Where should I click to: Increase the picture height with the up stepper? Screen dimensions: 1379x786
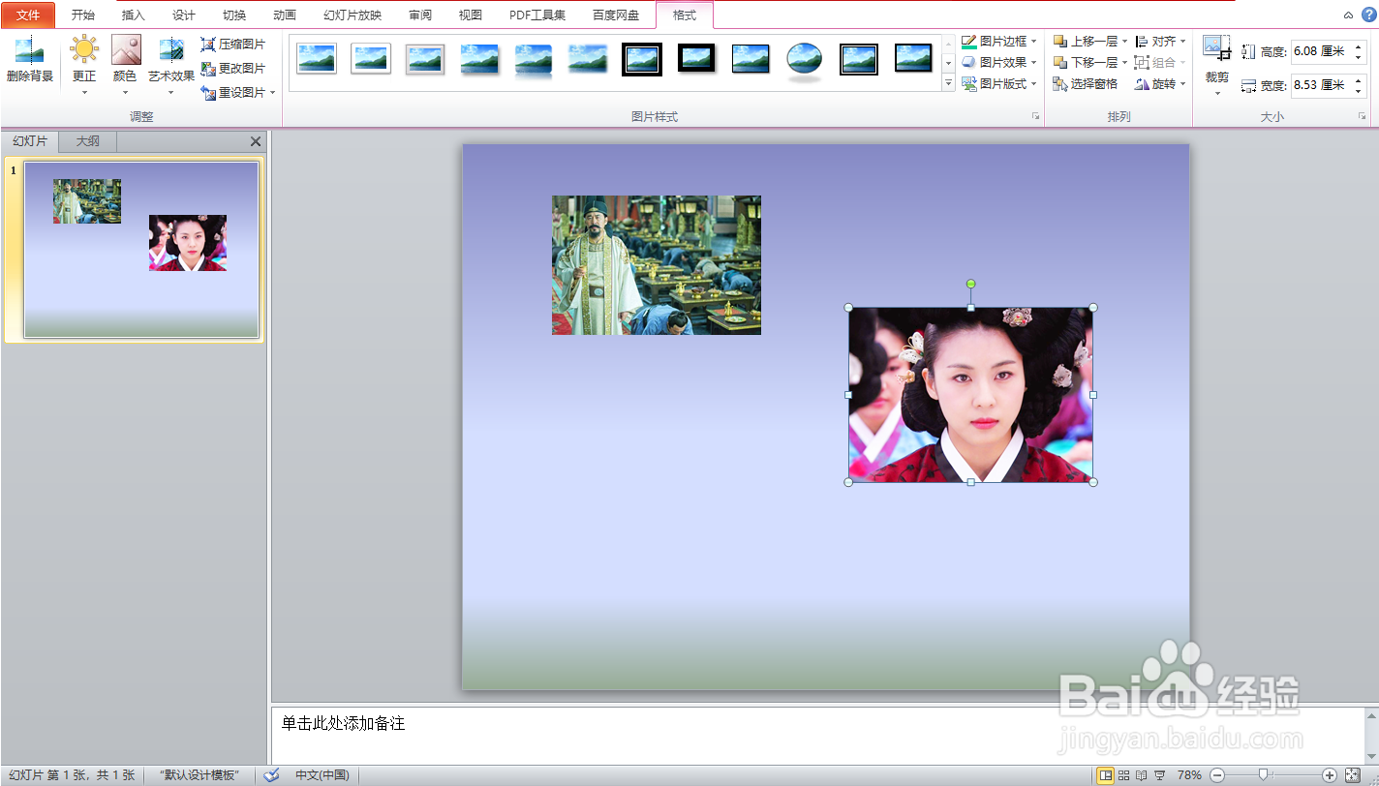pos(1358,46)
